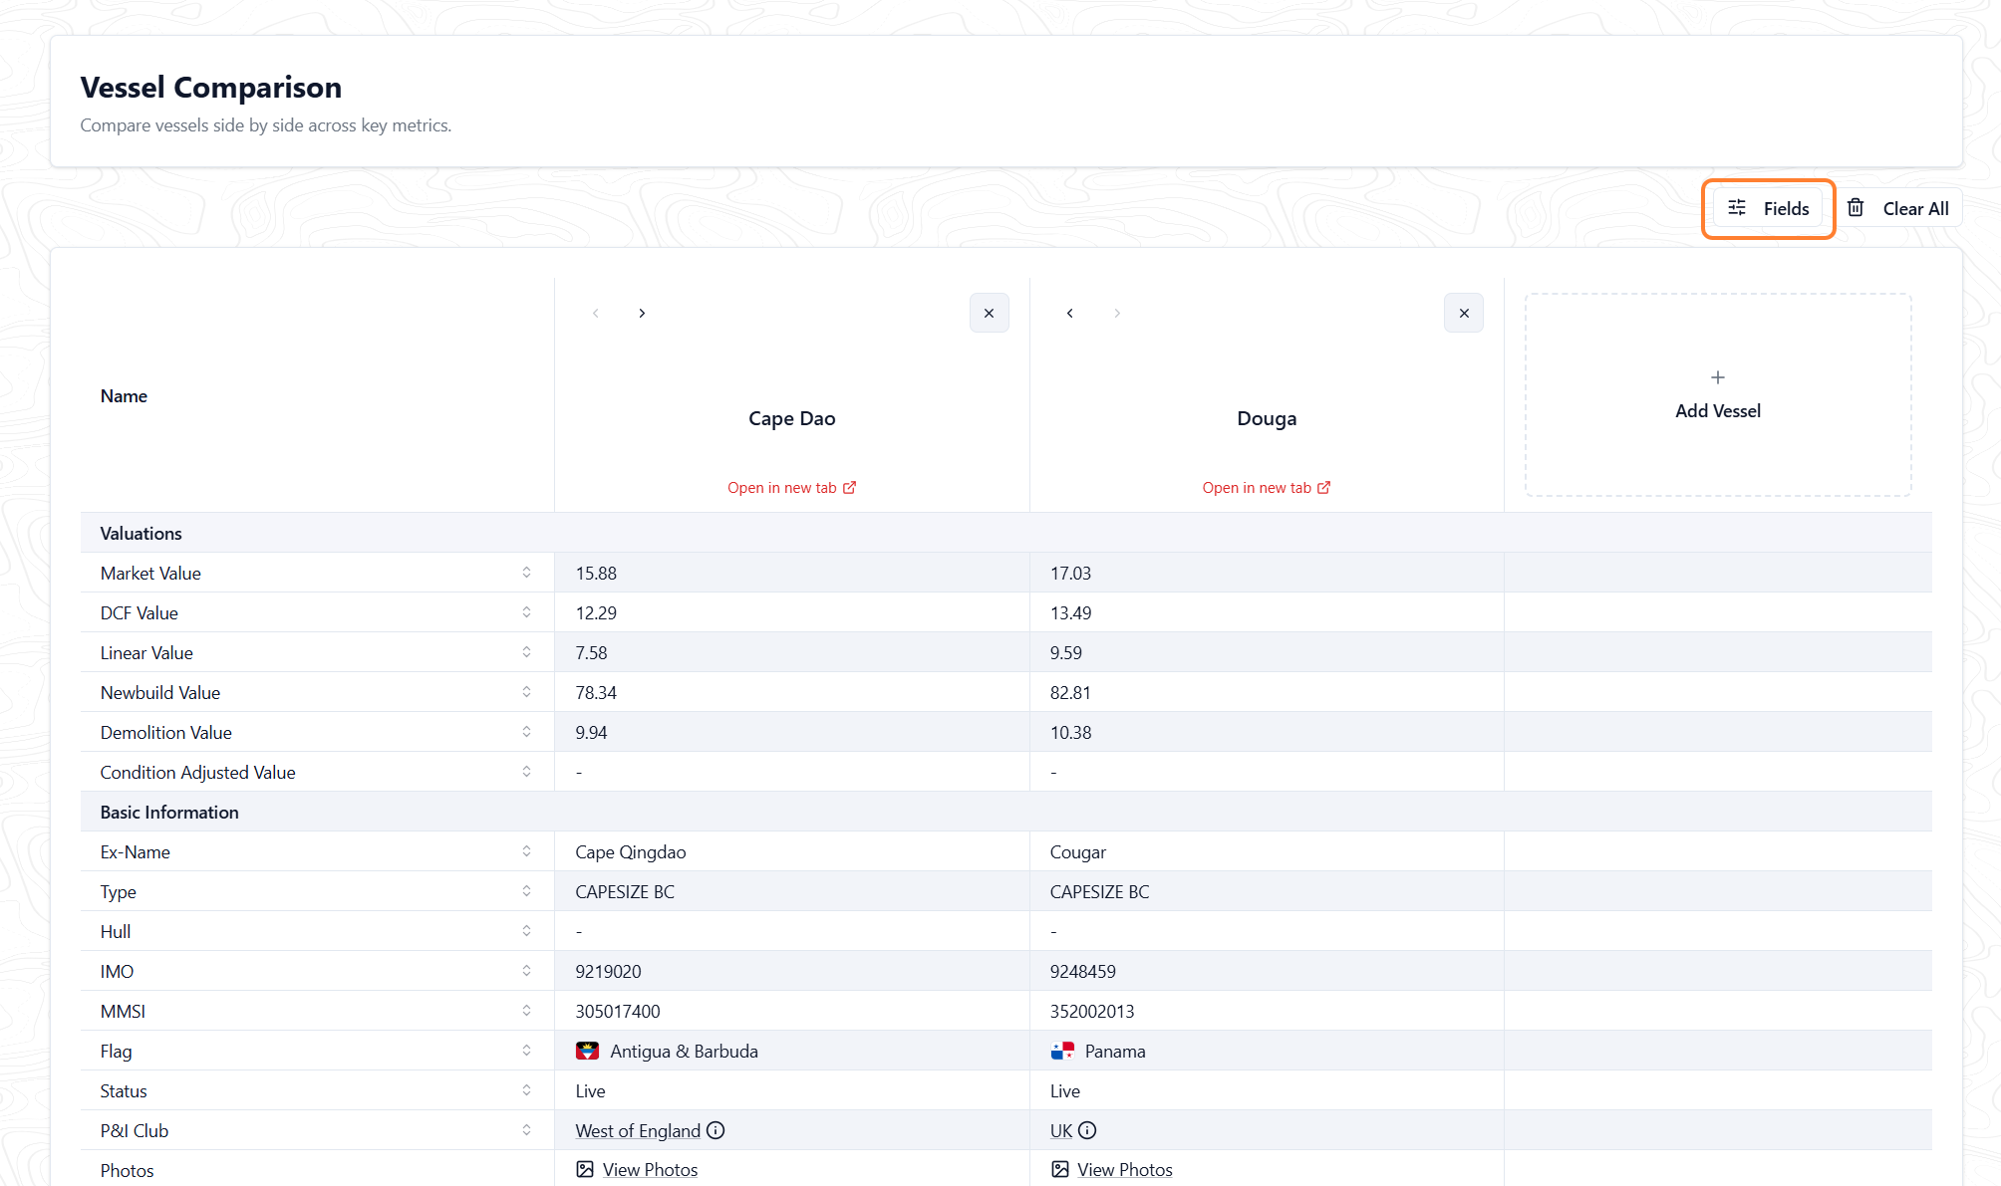View Photos for Cape Dao
Screen dimensions: 2001x1186
637,1169
